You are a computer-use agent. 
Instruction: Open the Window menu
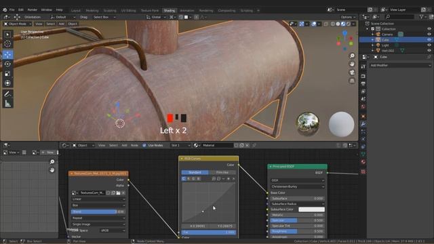coord(47,9)
